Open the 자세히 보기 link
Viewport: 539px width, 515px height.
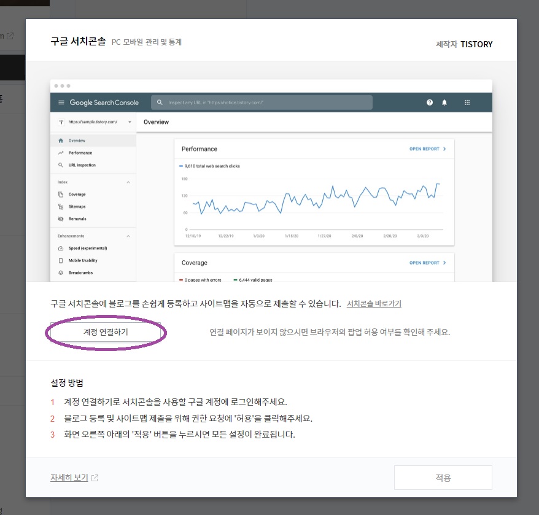coord(69,478)
